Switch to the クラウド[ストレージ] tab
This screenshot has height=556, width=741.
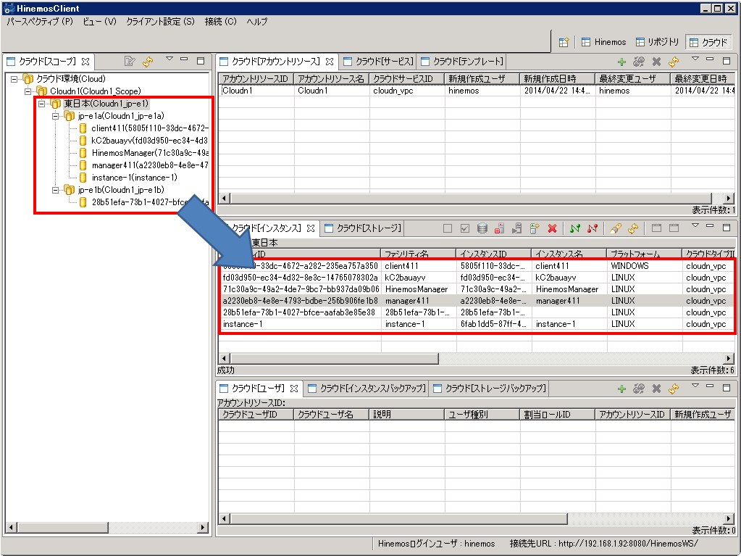coord(363,228)
